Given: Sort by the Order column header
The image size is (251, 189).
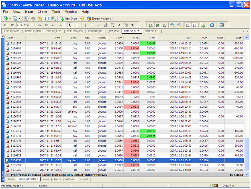Looking at the screenshot, I should pyautogui.click(x=15, y=38).
